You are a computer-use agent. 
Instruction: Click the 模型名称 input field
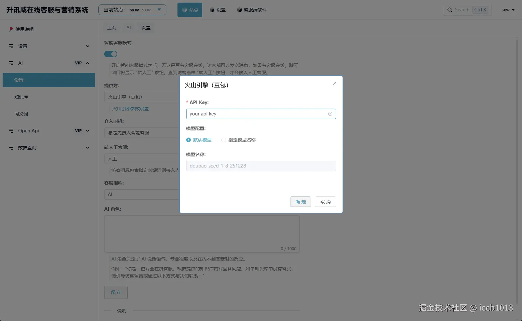pyautogui.click(x=261, y=166)
